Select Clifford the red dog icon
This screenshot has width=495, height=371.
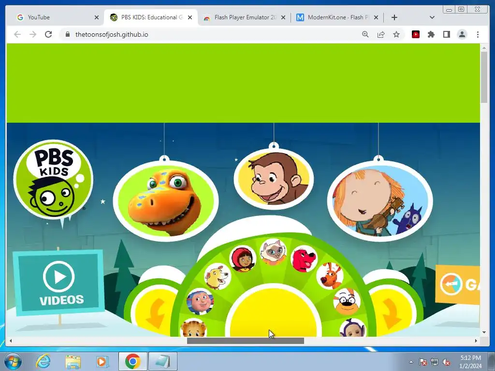tap(304, 259)
